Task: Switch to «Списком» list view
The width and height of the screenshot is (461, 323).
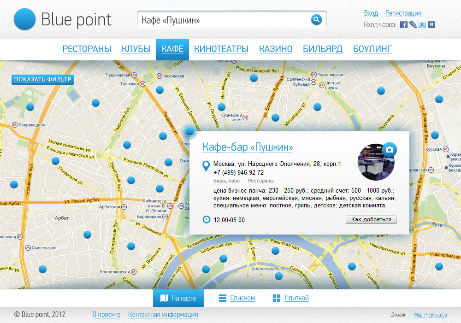Action: [237, 298]
